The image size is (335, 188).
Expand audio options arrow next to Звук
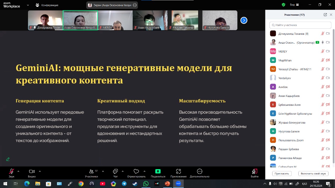click(18, 171)
